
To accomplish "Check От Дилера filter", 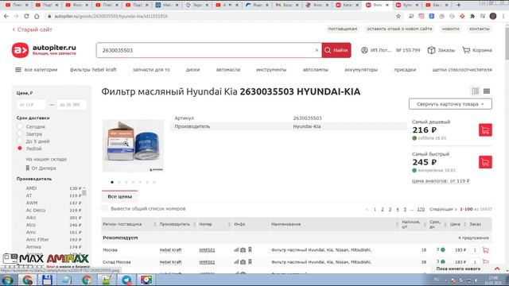I will 20,168.
